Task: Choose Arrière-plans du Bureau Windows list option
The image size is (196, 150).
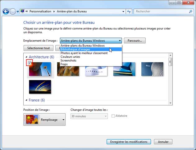Action: [91, 46]
